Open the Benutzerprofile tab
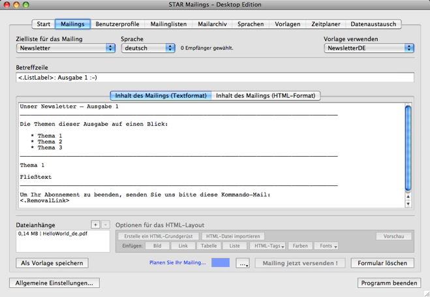 pos(117,24)
